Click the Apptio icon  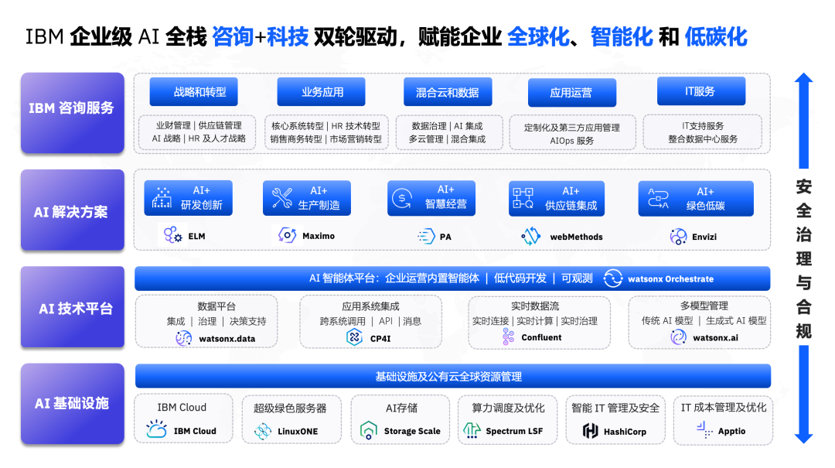click(x=704, y=430)
